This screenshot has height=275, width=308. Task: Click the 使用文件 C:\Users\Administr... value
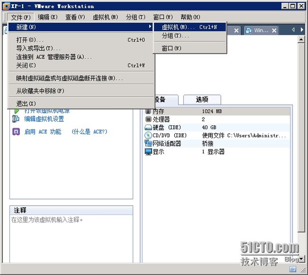pyautogui.click(x=244, y=135)
